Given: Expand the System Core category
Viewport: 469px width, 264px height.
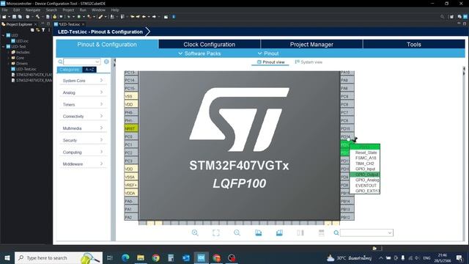Looking at the screenshot, I should [83, 81].
